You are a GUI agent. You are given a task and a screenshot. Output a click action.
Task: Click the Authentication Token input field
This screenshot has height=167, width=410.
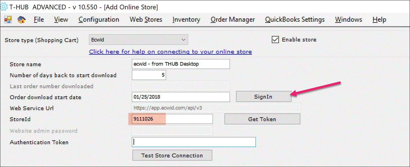[x=194, y=142]
